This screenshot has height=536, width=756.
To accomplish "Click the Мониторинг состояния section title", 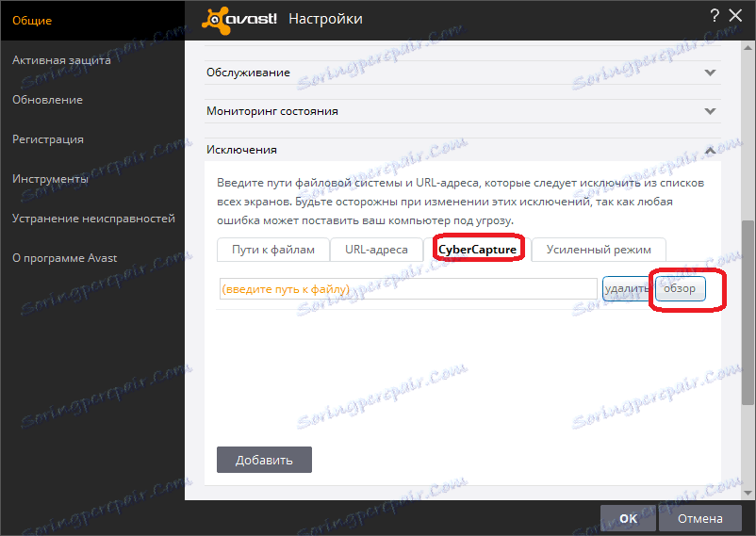I will click(x=272, y=111).
